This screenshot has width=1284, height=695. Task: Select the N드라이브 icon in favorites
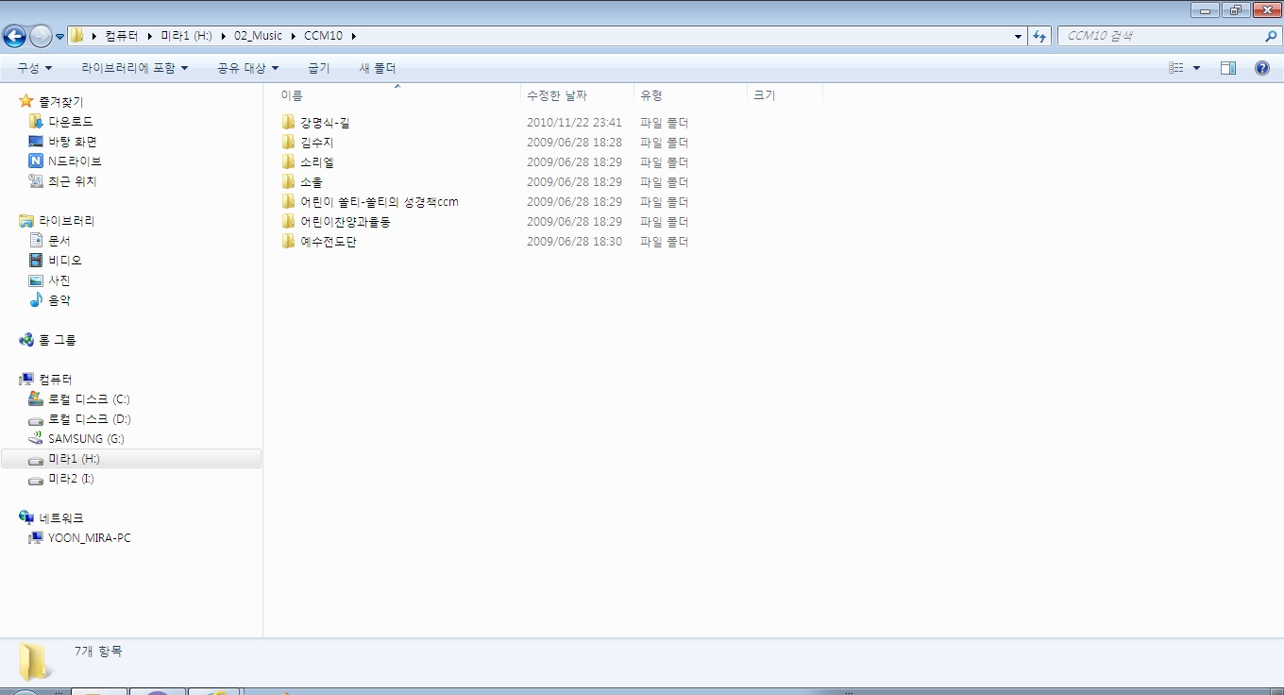pos(36,161)
